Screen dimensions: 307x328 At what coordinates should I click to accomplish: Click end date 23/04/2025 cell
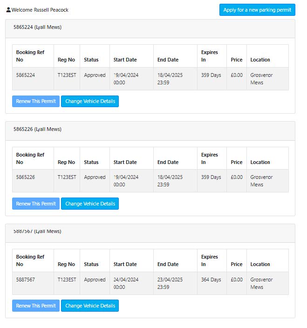point(176,283)
